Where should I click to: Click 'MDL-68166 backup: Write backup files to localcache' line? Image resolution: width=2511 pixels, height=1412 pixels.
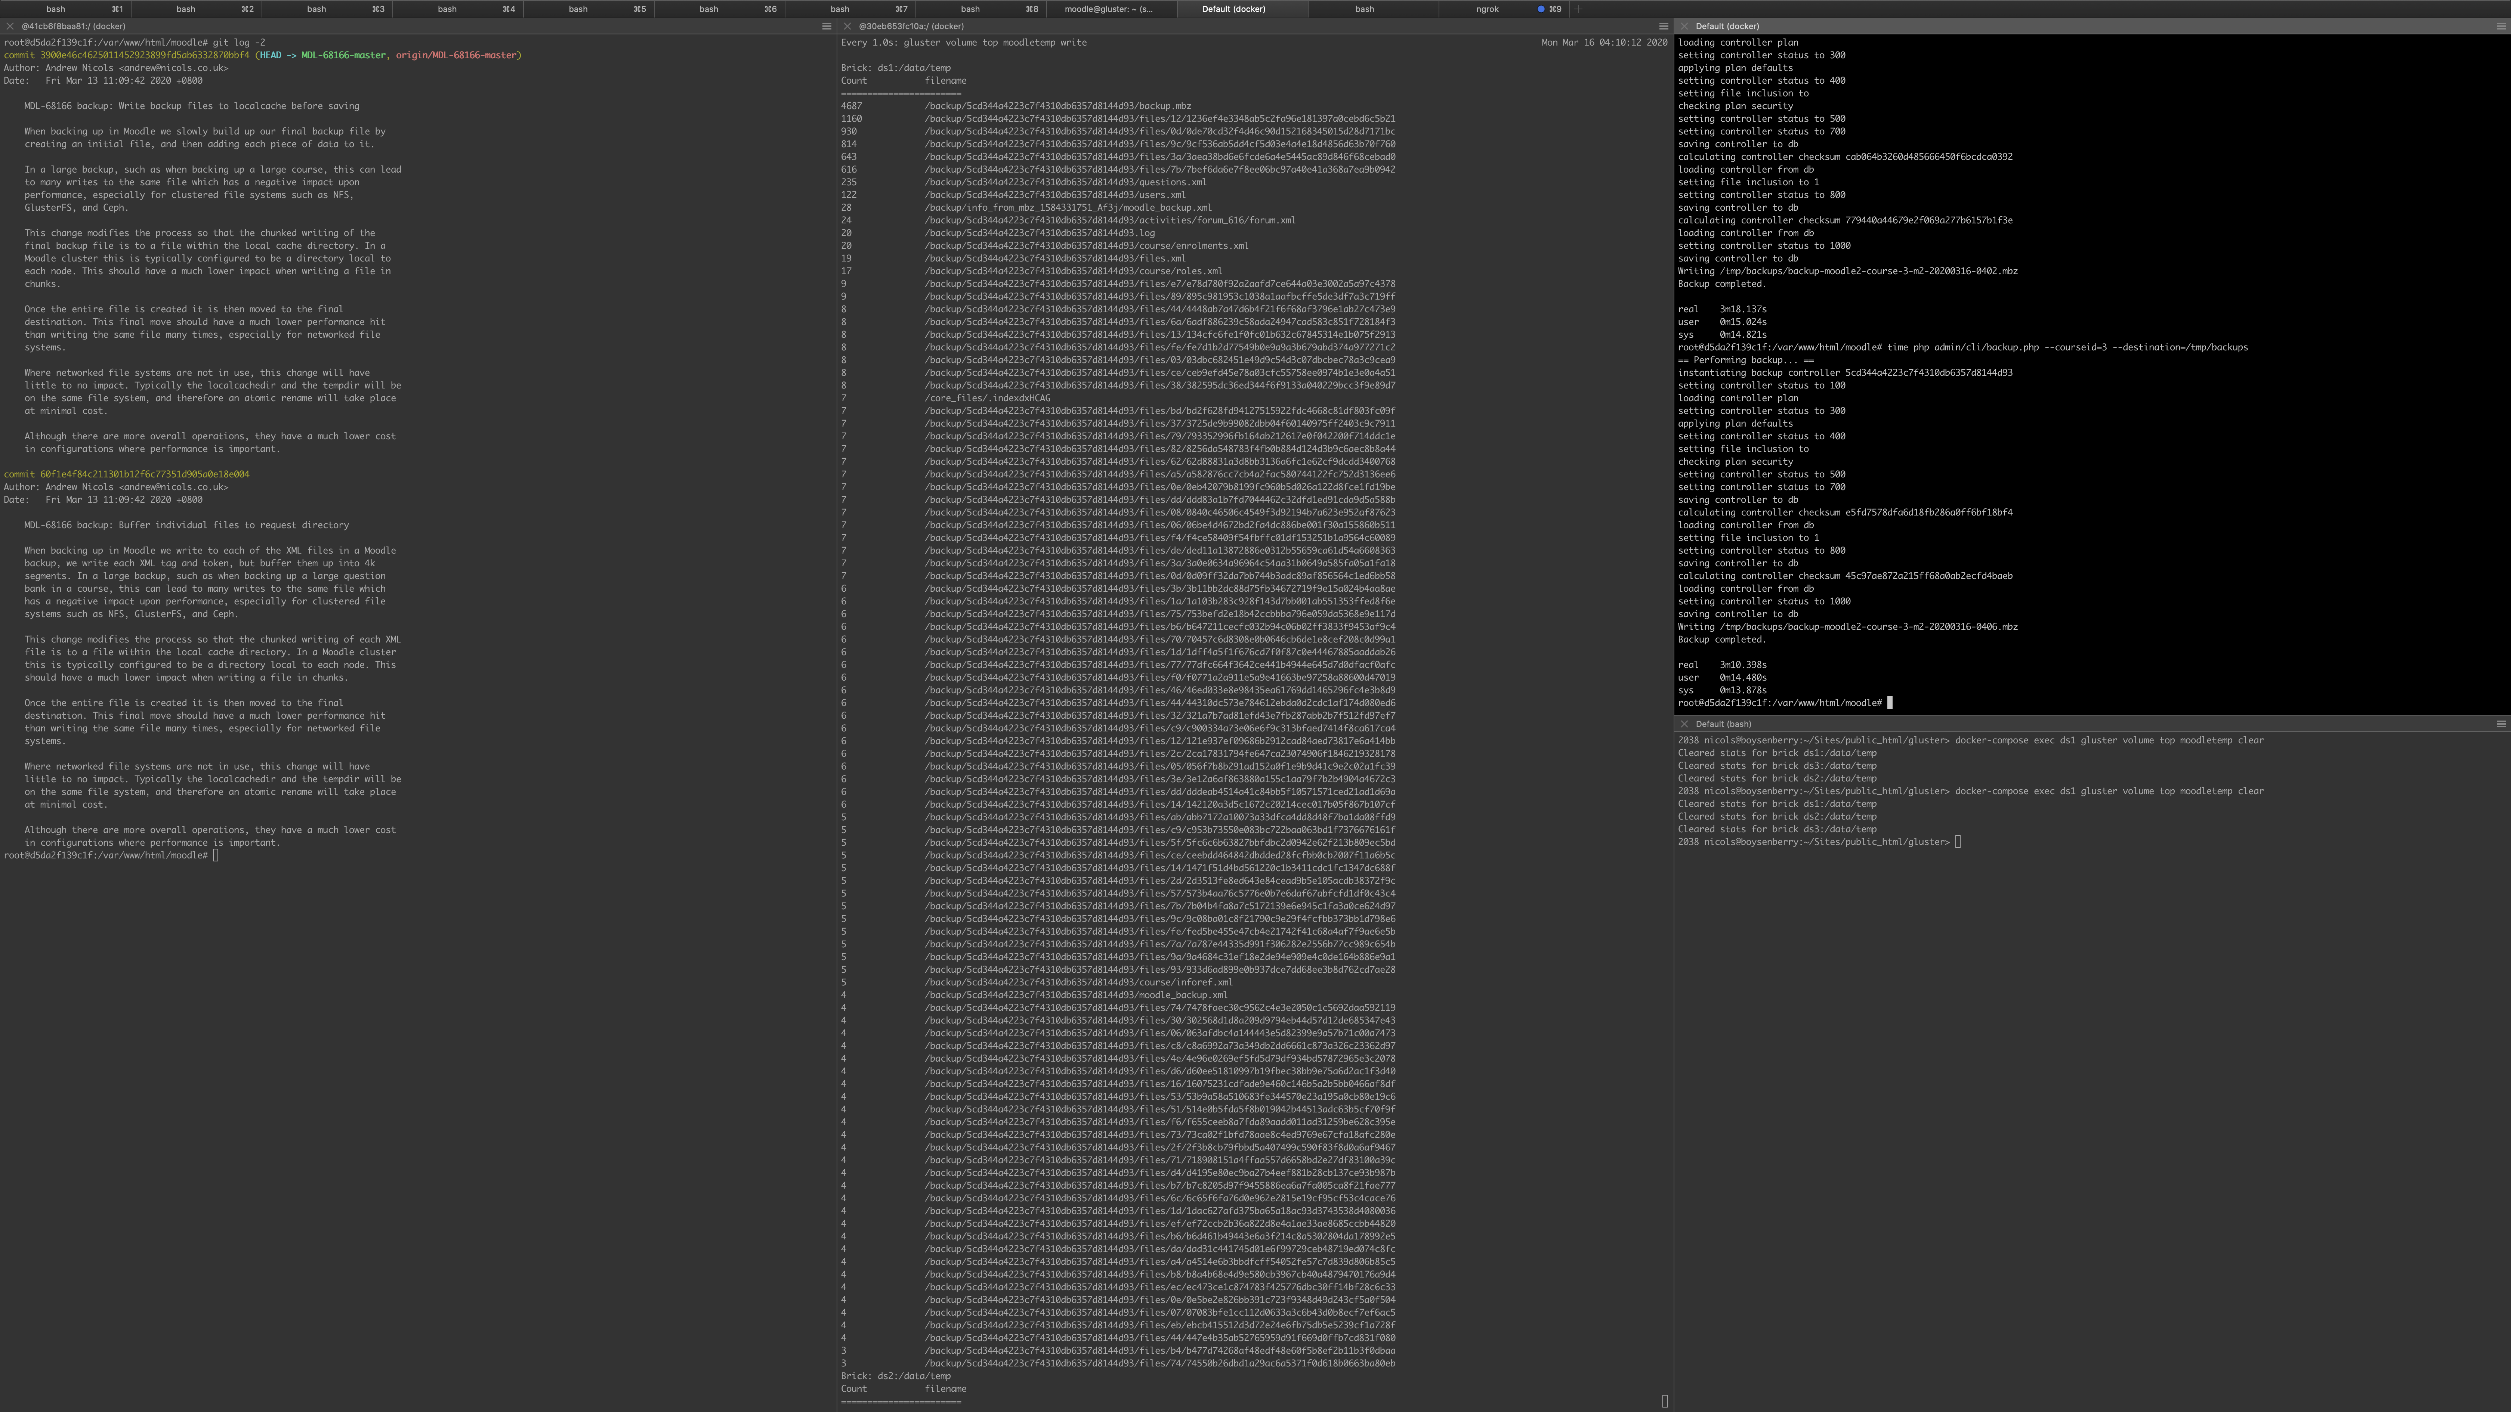tap(192, 106)
